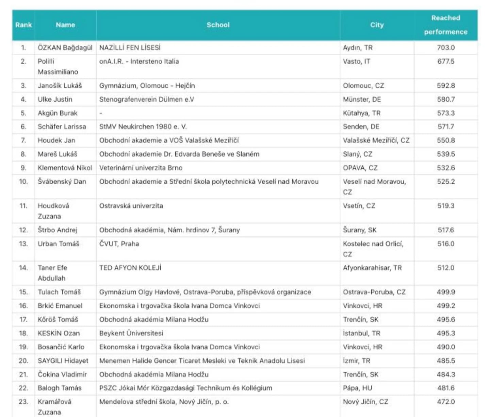Click the school NAZİLLİ FEN LİSESİ
Image resolution: width=490 pixels, height=417 pixels.
(x=130, y=48)
